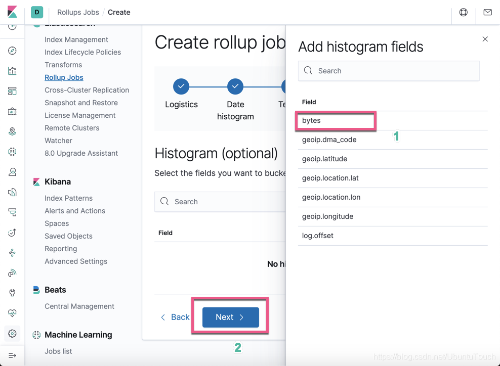The height and width of the screenshot is (366, 500).
Task: Open 8.0 Upgrade Assistant
Action: 81,153
